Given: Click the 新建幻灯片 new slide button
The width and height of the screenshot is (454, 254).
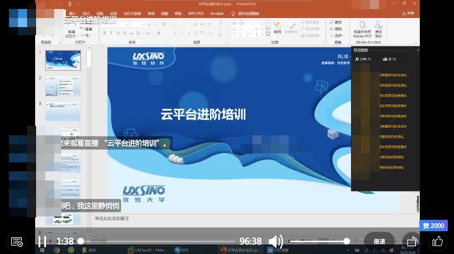Looking at the screenshot, I should point(70,31).
